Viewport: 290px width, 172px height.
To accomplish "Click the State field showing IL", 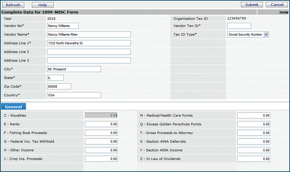I will click(55, 78).
